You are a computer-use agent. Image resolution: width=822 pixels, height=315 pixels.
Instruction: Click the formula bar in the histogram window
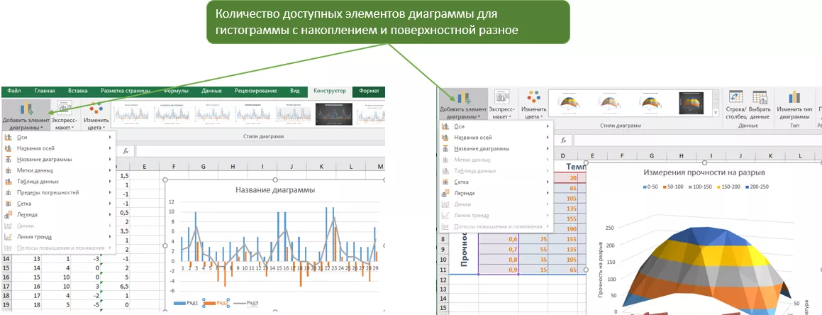[x=260, y=151]
